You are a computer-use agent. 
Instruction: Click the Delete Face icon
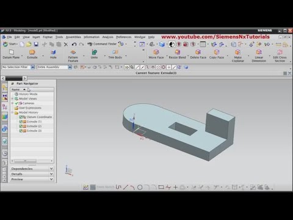pos(198,53)
